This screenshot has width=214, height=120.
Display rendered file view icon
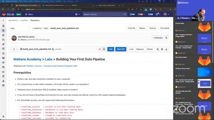[104, 49]
